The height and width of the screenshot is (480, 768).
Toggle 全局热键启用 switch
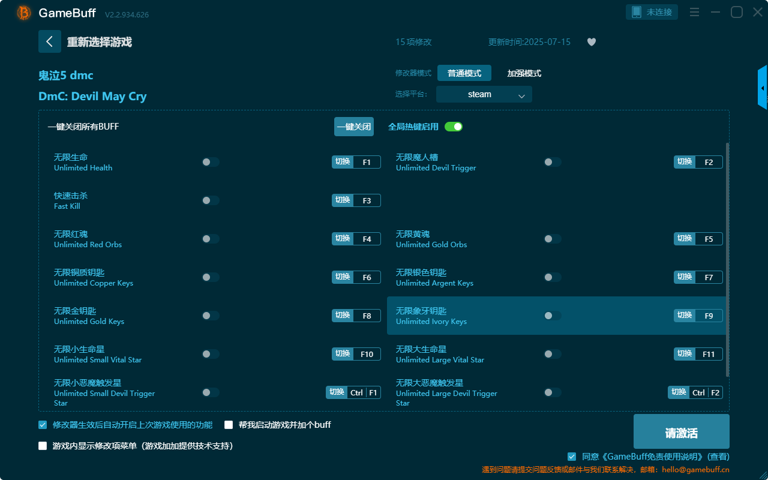[x=454, y=127]
